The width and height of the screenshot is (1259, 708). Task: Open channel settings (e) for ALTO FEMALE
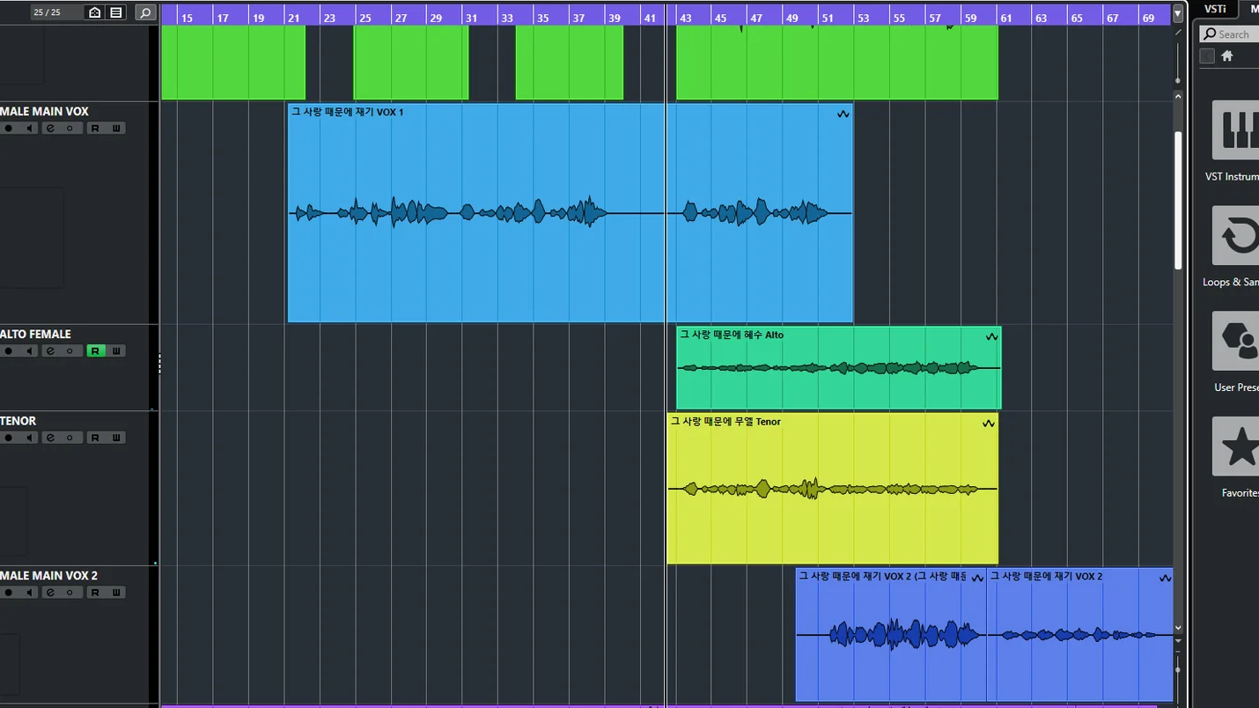[51, 351]
